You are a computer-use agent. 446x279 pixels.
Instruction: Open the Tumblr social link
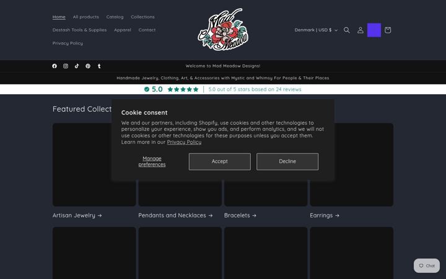pos(99,66)
